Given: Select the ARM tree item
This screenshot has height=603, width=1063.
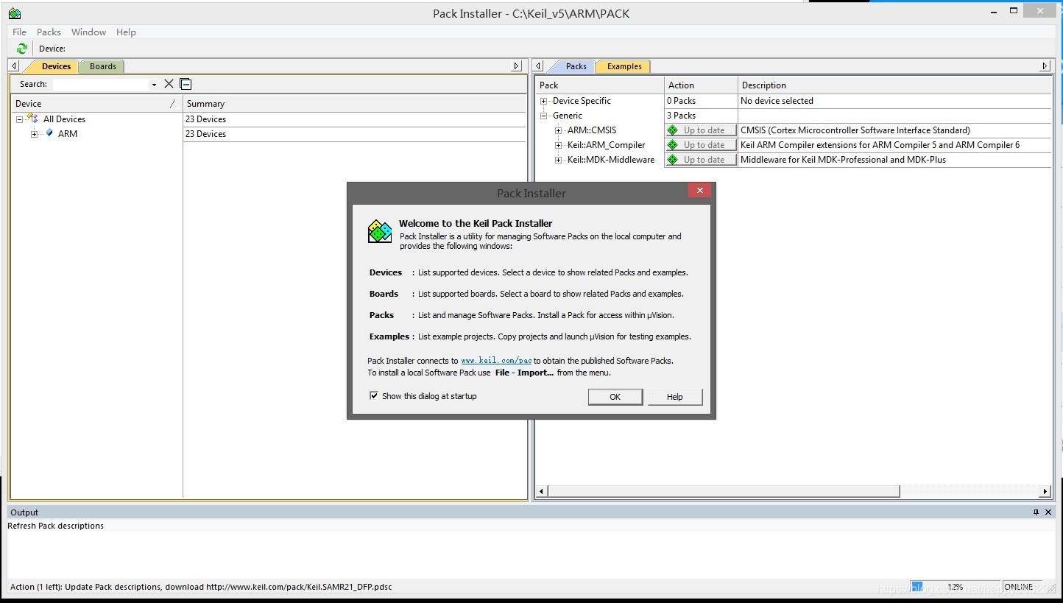Looking at the screenshot, I should click(68, 134).
